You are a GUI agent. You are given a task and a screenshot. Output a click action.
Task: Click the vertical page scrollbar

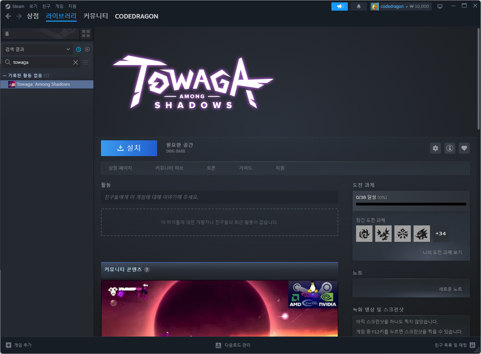tap(479, 79)
